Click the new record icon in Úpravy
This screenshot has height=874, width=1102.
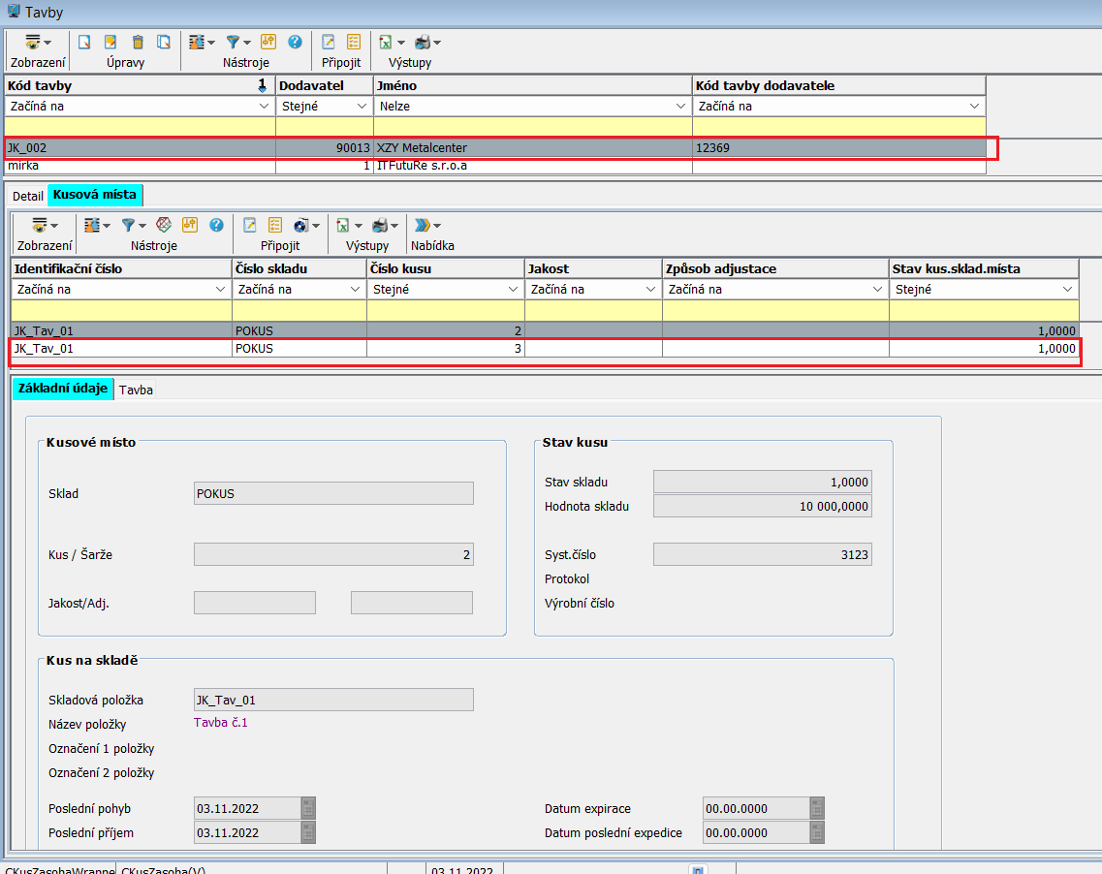84,43
